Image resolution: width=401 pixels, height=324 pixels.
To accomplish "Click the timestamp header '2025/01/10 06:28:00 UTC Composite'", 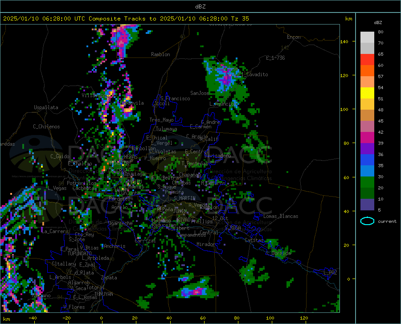I will [x=61, y=19].
